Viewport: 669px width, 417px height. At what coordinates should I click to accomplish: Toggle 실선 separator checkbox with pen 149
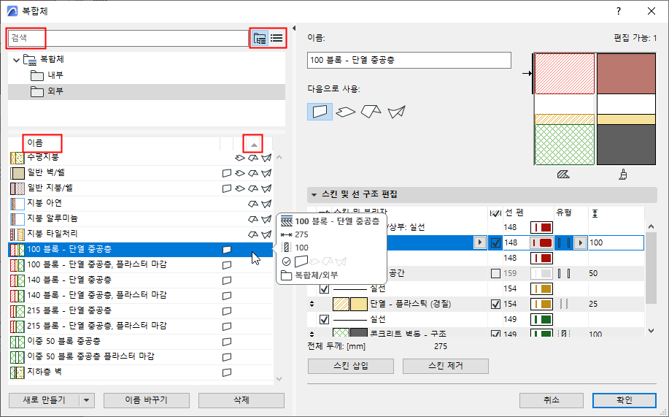click(324, 319)
